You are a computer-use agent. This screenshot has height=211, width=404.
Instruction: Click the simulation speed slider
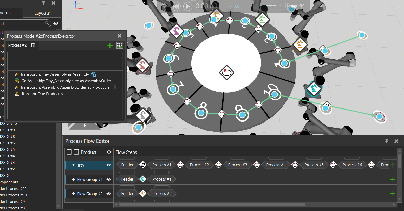coord(271,6)
